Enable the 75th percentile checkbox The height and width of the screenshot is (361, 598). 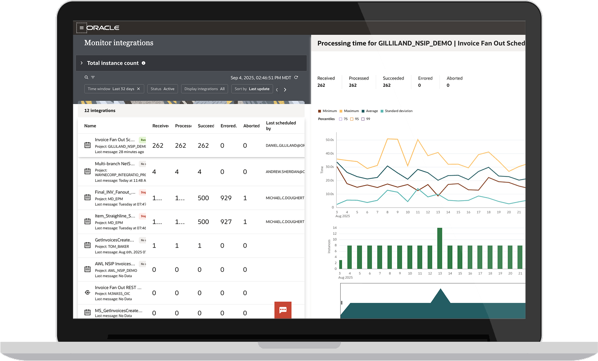341,119
